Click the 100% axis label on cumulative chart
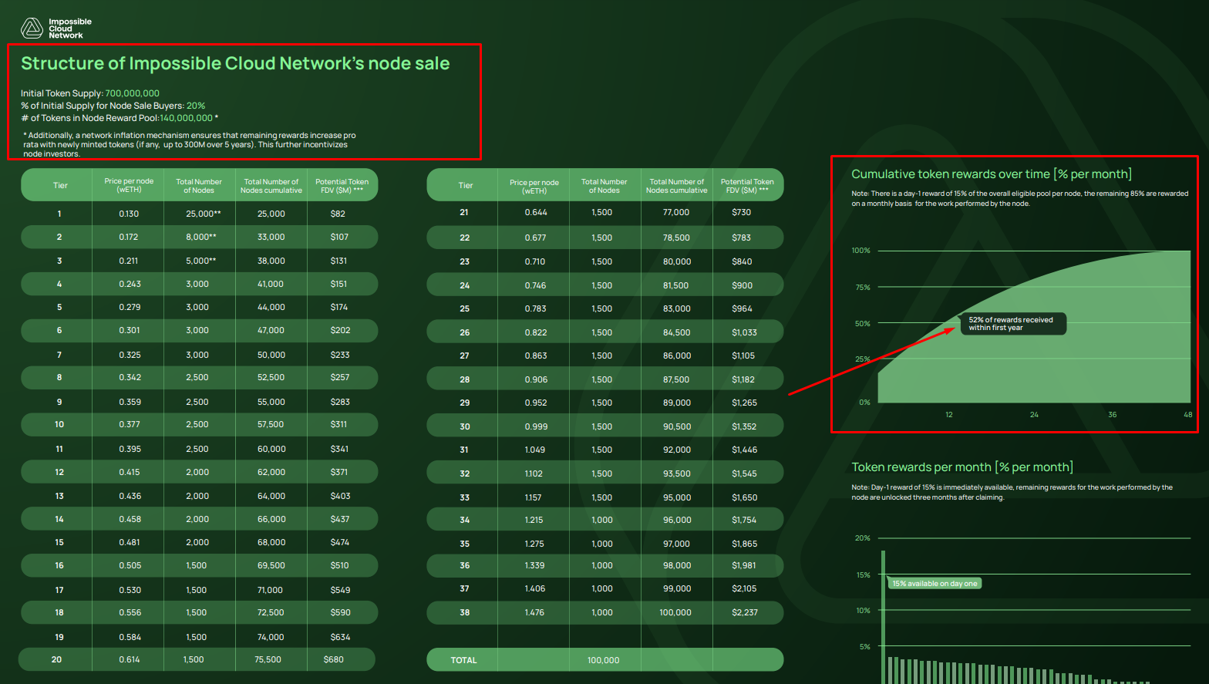 click(860, 251)
